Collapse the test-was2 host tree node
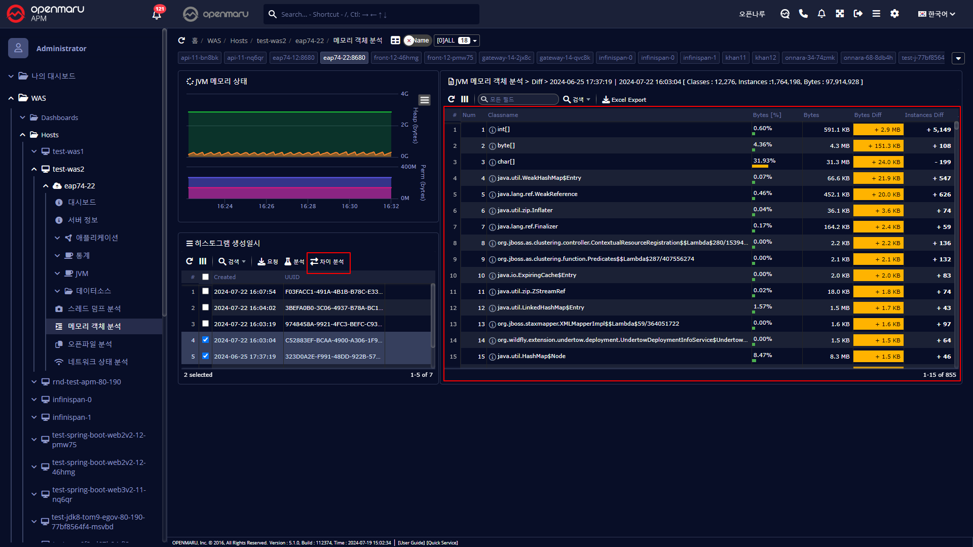This screenshot has height=547, width=973. pos(34,169)
